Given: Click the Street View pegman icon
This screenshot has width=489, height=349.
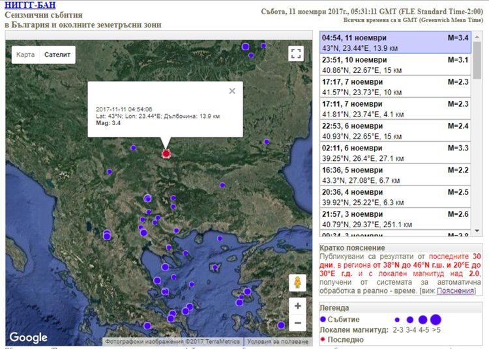Looking at the screenshot, I should pyautogui.click(x=297, y=283).
